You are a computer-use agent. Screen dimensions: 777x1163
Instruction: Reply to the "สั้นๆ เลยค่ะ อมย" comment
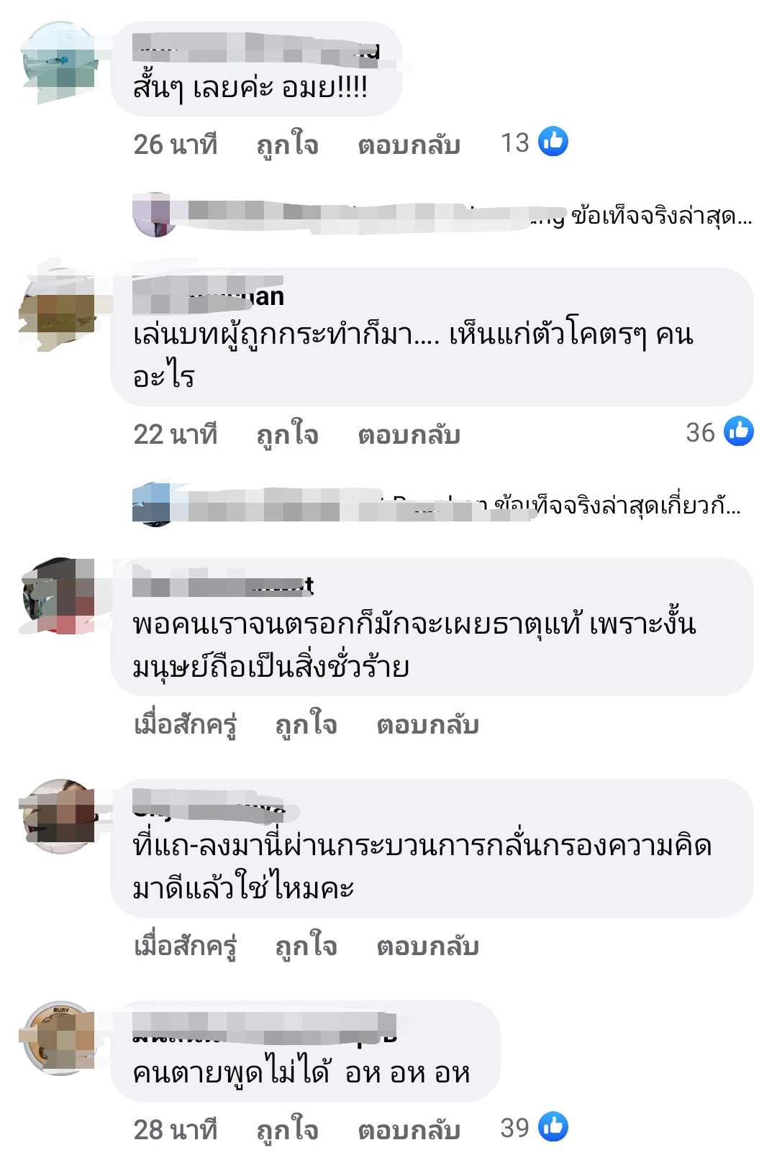click(409, 145)
